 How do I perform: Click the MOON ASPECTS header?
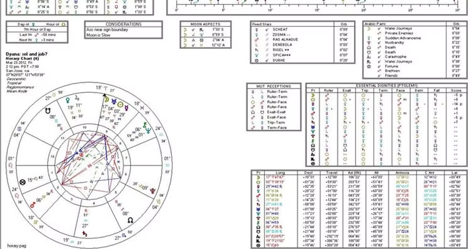(205, 24)
